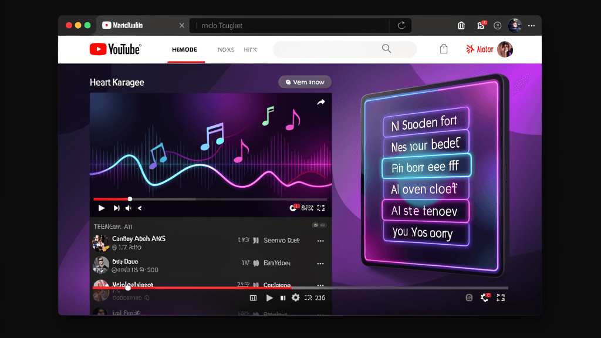
Task: Select lyric line you Yos oorry
Action: (x=426, y=233)
